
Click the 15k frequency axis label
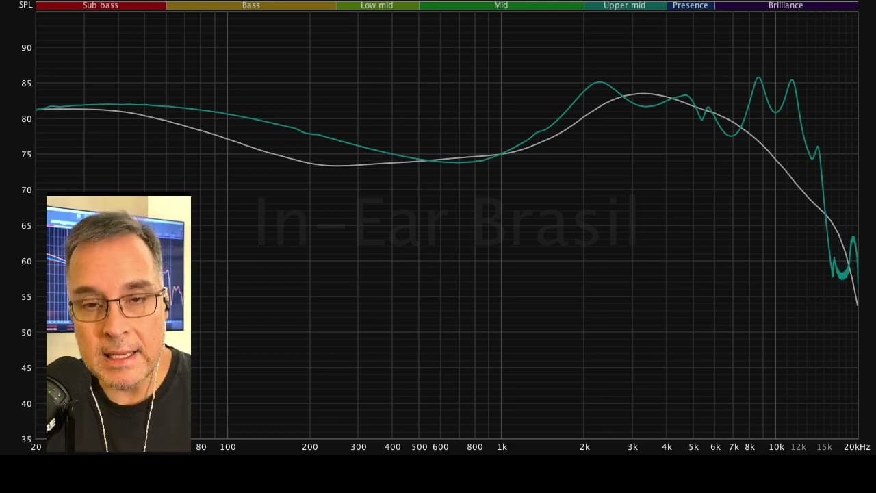(824, 447)
